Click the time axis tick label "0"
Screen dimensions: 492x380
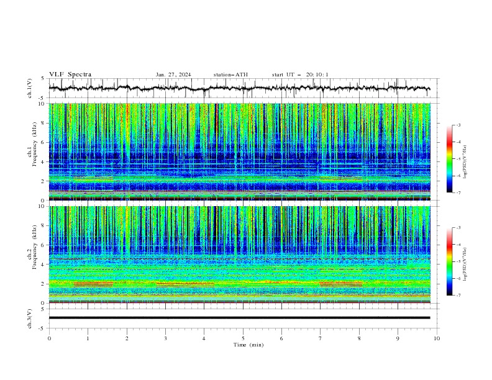(x=49, y=338)
